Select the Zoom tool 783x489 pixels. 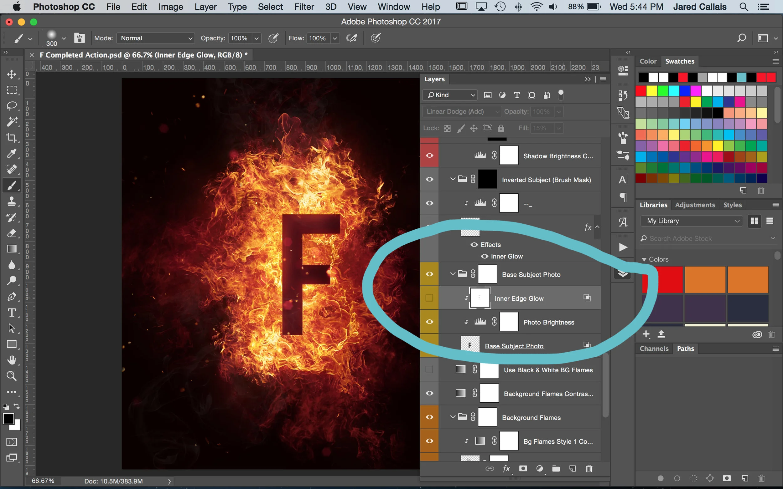(12, 376)
